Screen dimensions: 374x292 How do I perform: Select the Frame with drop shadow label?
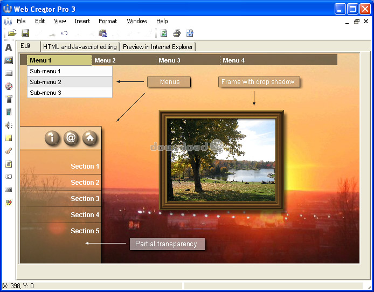(x=259, y=82)
